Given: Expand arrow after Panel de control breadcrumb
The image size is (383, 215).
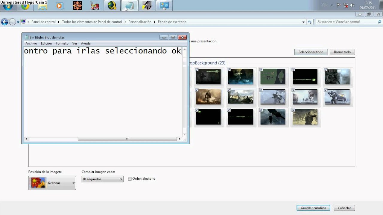Looking at the screenshot, I should tap(59, 22).
